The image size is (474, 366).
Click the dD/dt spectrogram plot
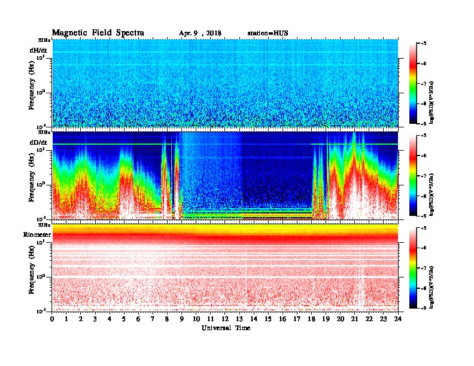click(x=225, y=175)
